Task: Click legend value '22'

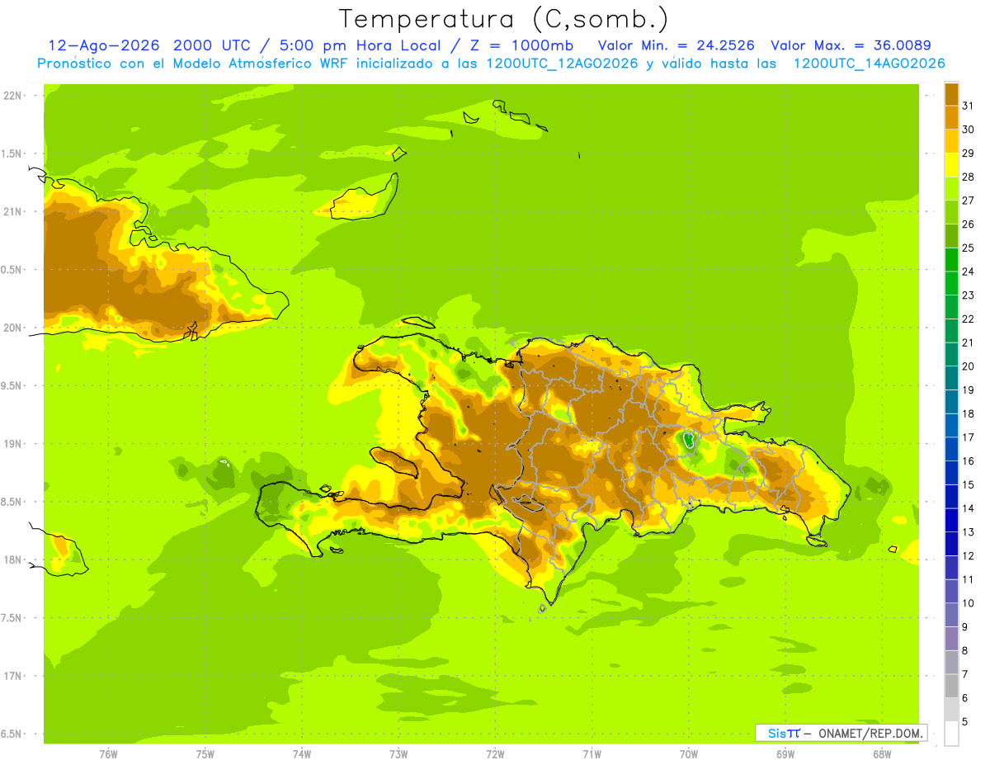Action: coord(968,319)
